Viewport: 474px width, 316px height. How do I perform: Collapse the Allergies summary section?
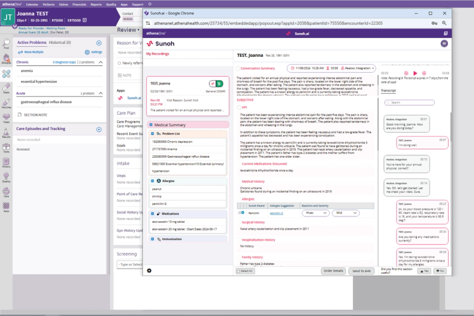pos(153,181)
